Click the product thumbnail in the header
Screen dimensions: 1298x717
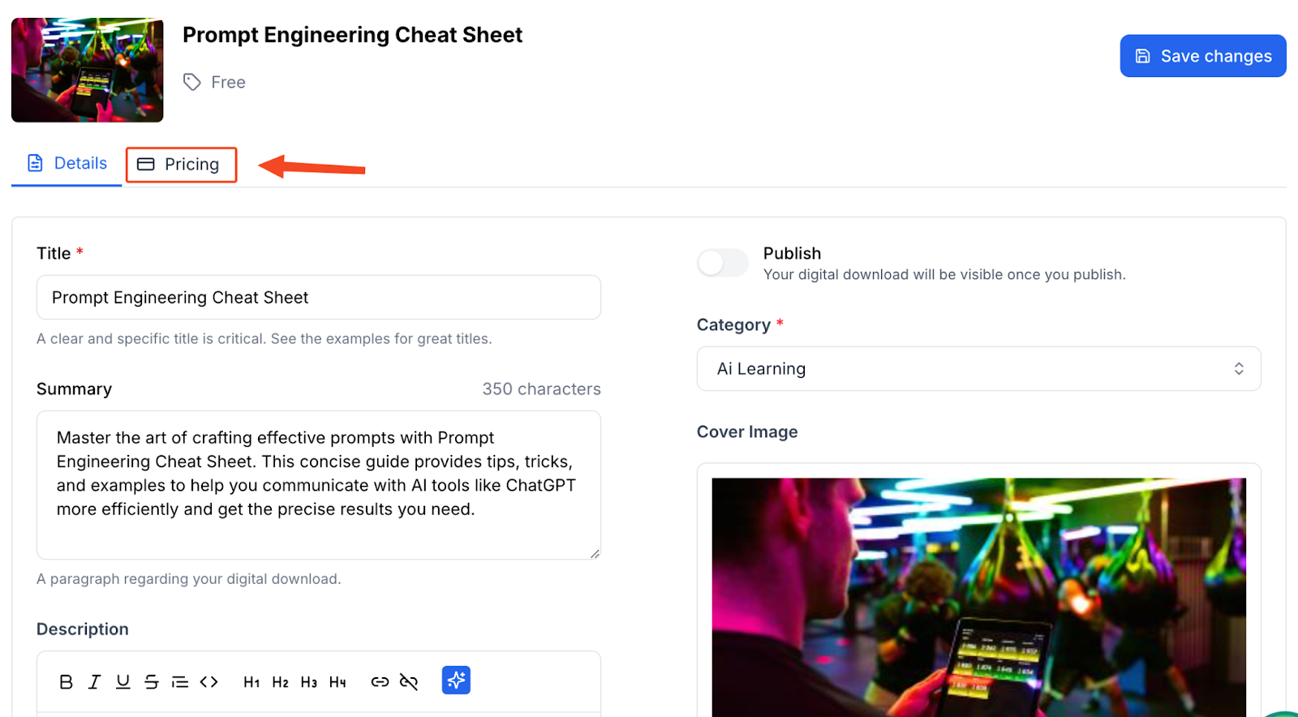coord(88,71)
